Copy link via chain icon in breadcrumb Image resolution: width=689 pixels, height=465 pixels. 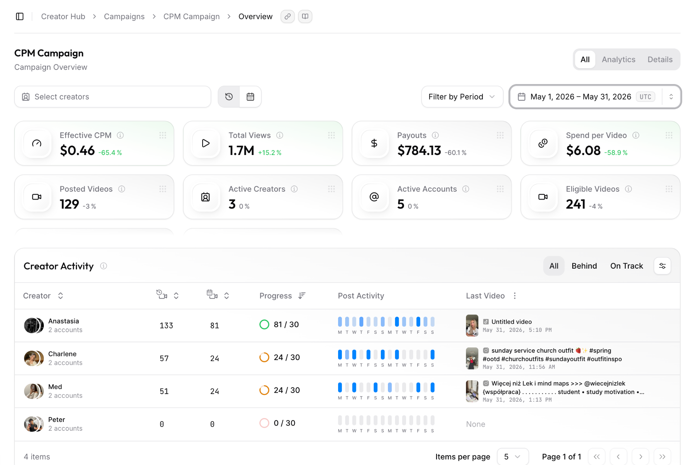288,16
